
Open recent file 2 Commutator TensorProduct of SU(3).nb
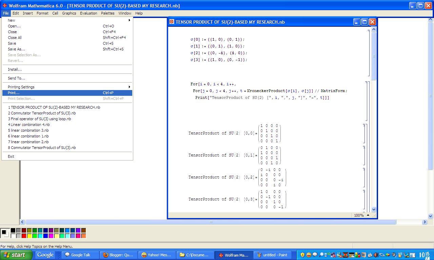coord(67,113)
